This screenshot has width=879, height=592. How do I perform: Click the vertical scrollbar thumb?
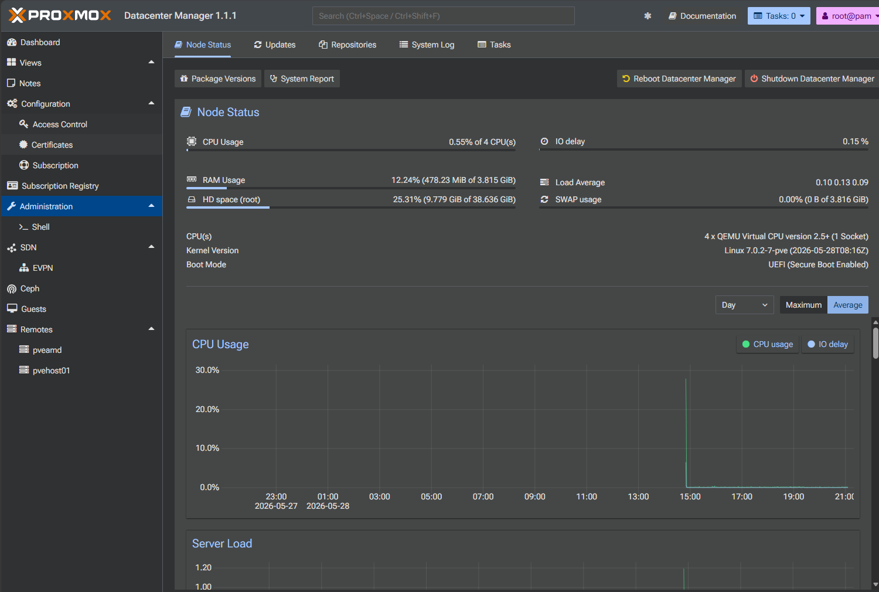875,343
